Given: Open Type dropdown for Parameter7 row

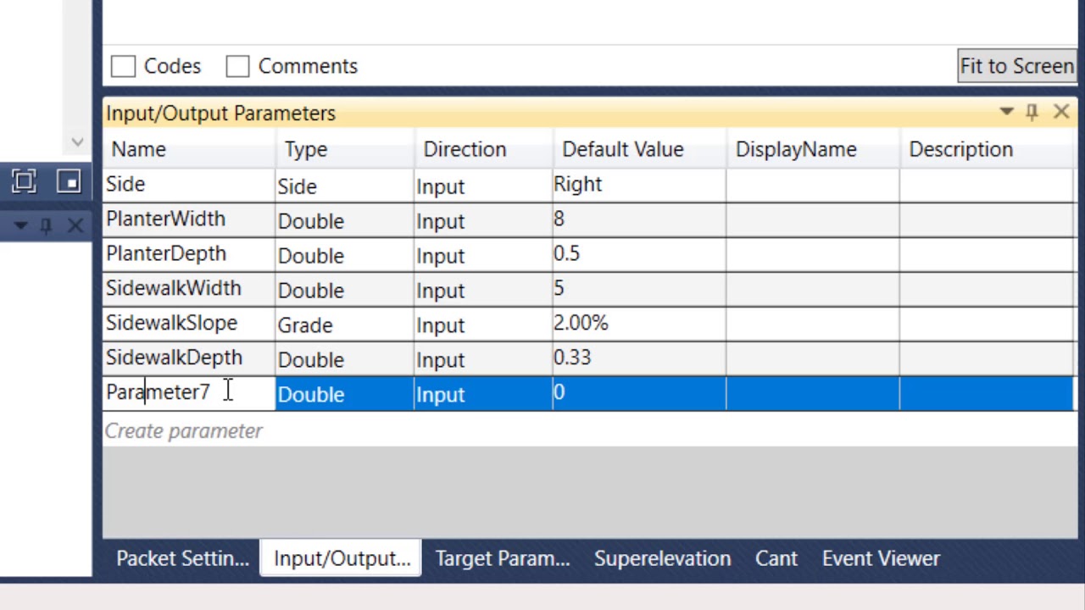Looking at the screenshot, I should (345, 394).
